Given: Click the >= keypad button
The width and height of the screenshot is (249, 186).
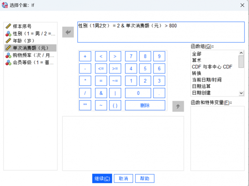Looking at the screenshot, I should coord(115,68).
